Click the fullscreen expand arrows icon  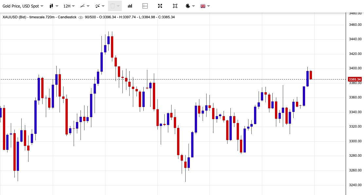coord(160,6)
